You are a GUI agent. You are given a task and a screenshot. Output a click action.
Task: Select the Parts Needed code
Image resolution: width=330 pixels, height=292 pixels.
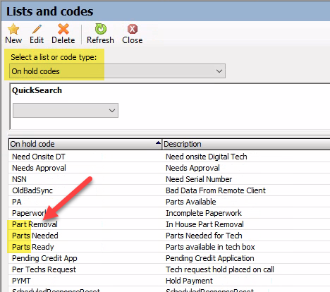[x=35, y=236]
